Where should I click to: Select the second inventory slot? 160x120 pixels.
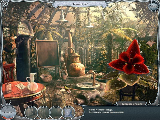click(x=44, y=112)
